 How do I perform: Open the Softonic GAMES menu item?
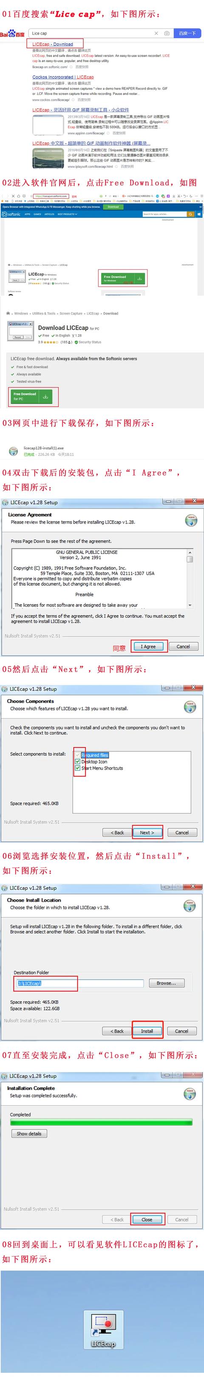pyautogui.click(x=37, y=214)
